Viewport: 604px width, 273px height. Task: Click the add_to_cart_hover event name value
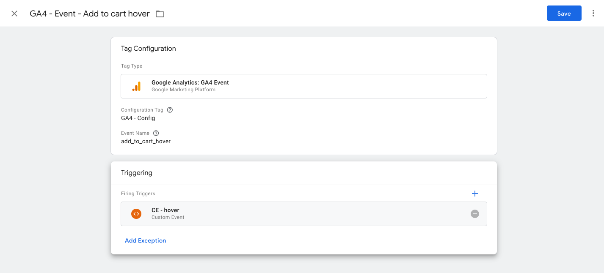[x=146, y=141]
